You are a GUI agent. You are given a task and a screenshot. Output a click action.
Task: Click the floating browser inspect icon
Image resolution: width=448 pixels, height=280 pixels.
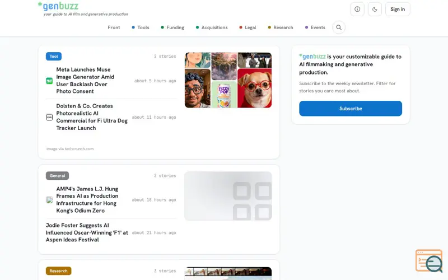pos(429,261)
